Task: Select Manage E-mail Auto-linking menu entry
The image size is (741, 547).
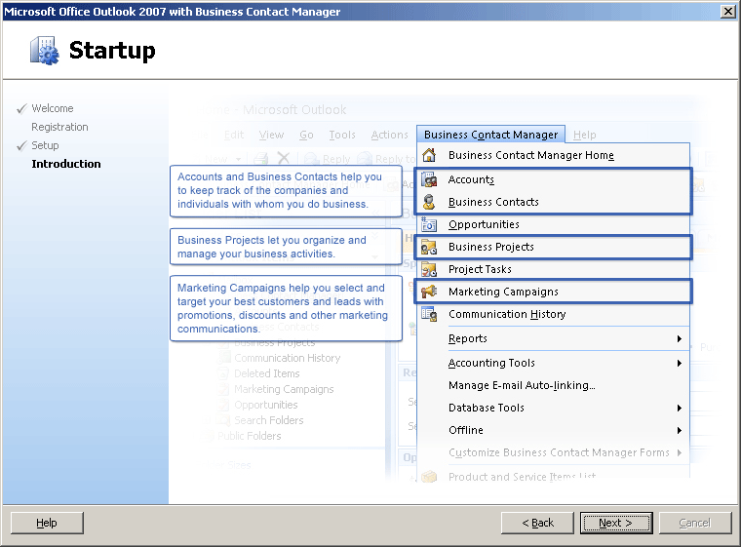Action: [x=522, y=385]
